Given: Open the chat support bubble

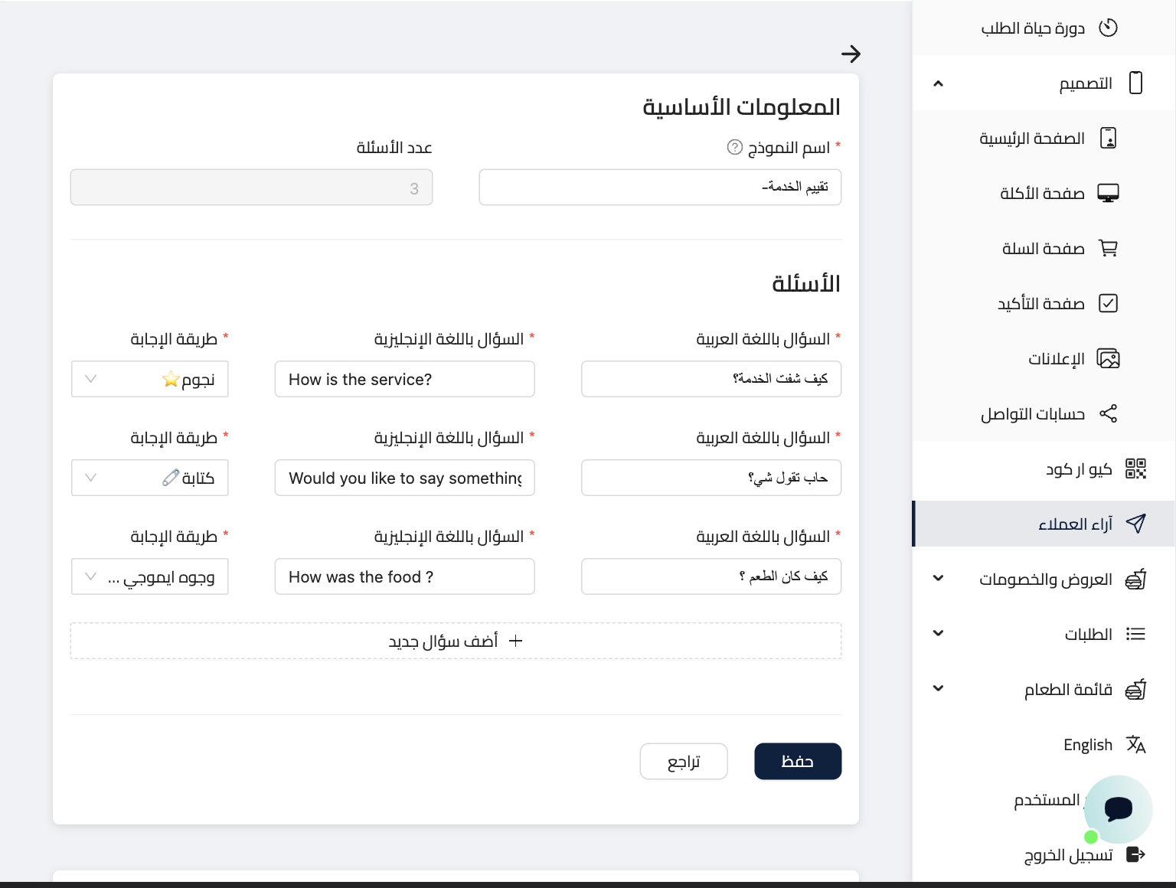Looking at the screenshot, I should (x=1118, y=808).
